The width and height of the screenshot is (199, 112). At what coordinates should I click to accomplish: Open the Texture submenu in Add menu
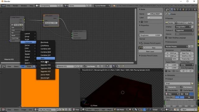pyautogui.click(x=28, y=51)
